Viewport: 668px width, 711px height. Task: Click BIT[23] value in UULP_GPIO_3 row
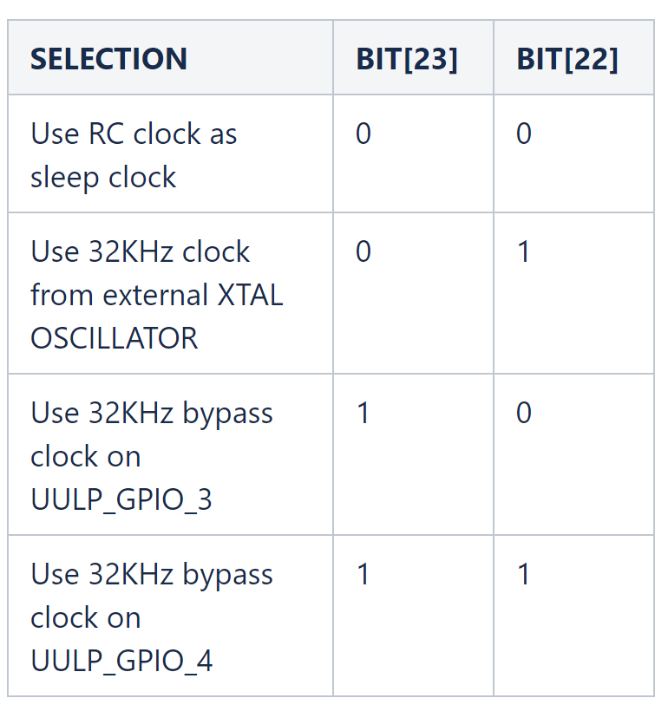pyautogui.click(x=363, y=414)
